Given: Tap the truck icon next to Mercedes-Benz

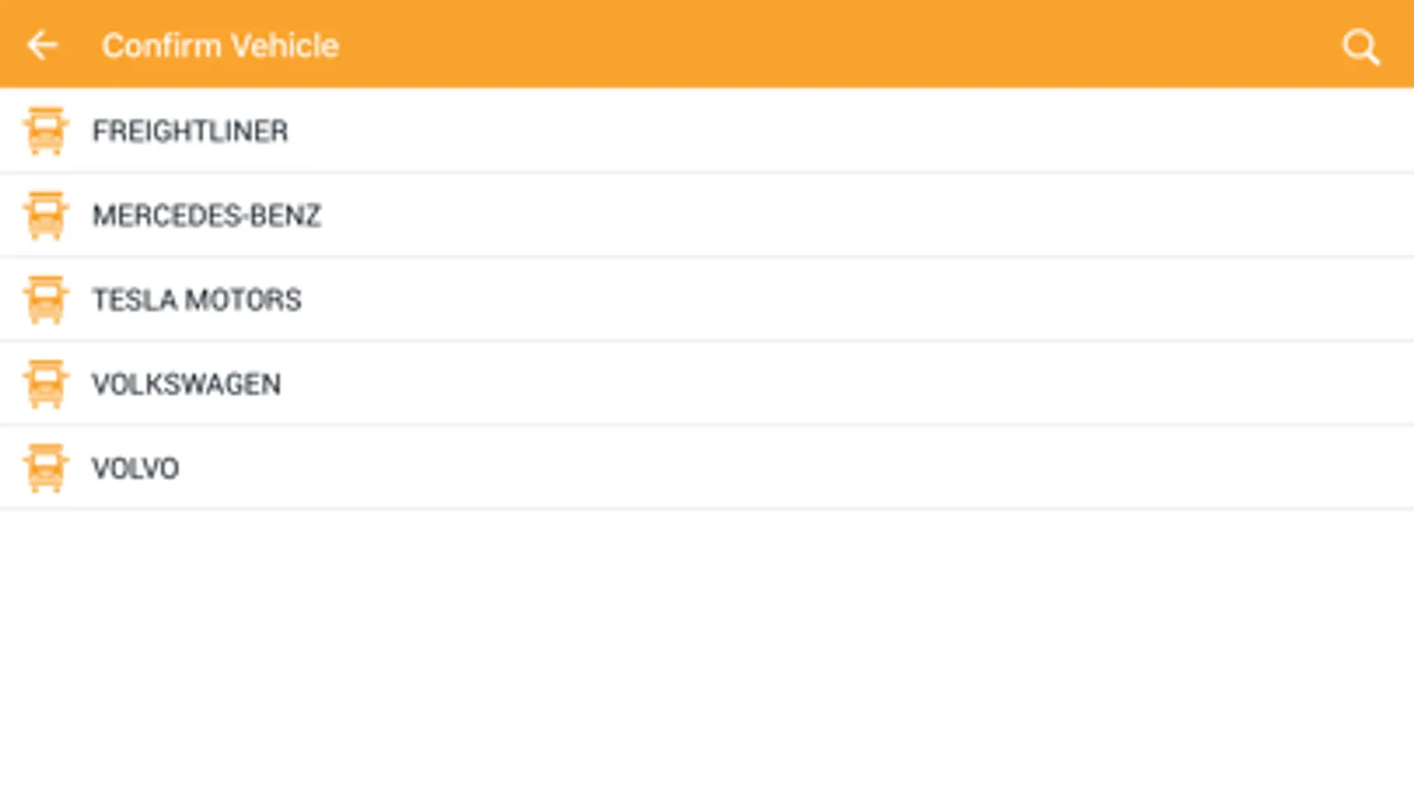Looking at the screenshot, I should 45,215.
